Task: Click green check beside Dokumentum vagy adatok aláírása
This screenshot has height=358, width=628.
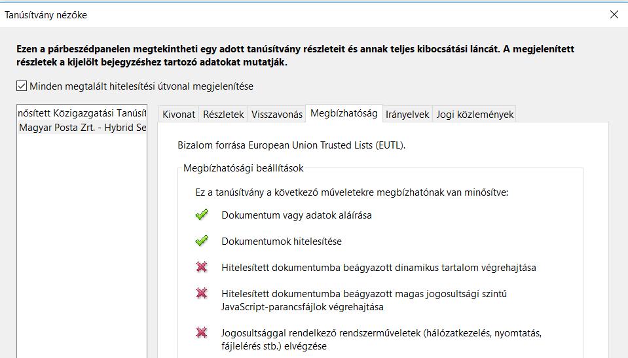Action: pyautogui.click(x=202, y=215)
